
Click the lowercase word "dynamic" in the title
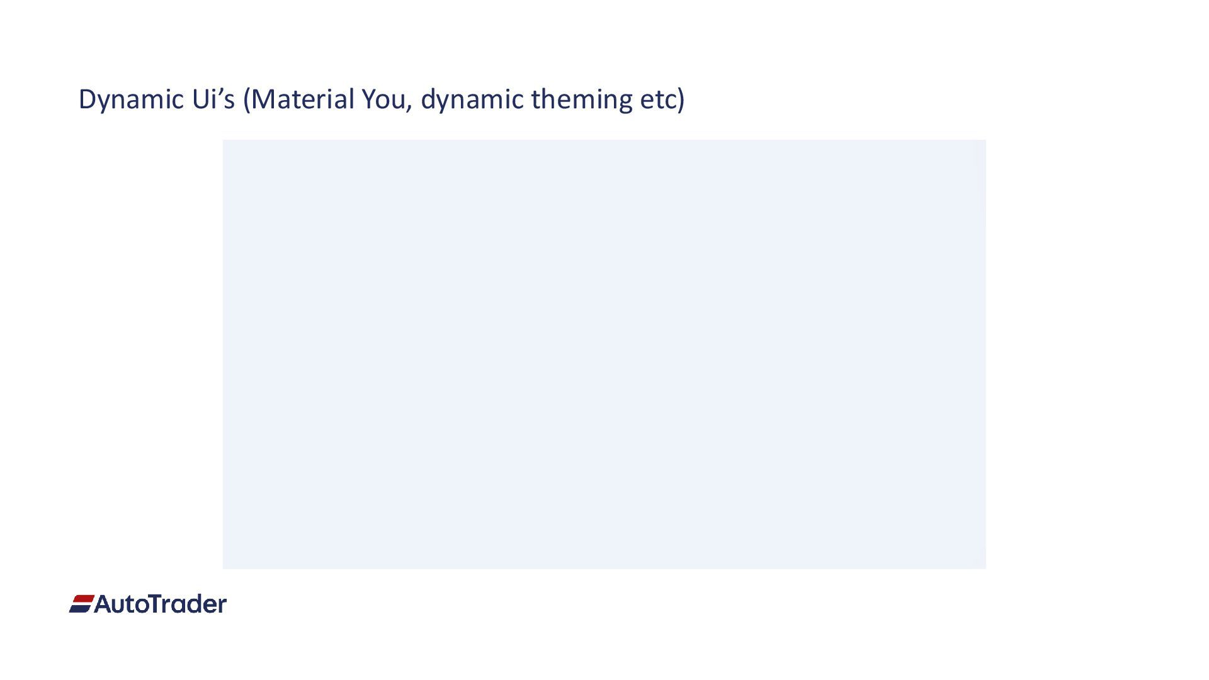coord(472,99)
